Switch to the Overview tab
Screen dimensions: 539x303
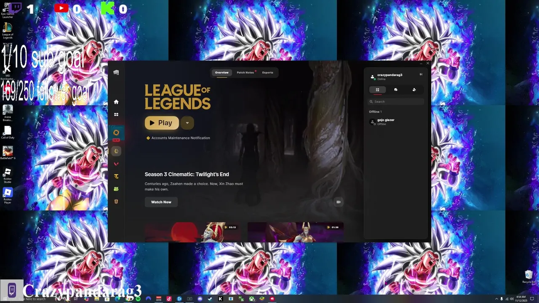(222, 72)
